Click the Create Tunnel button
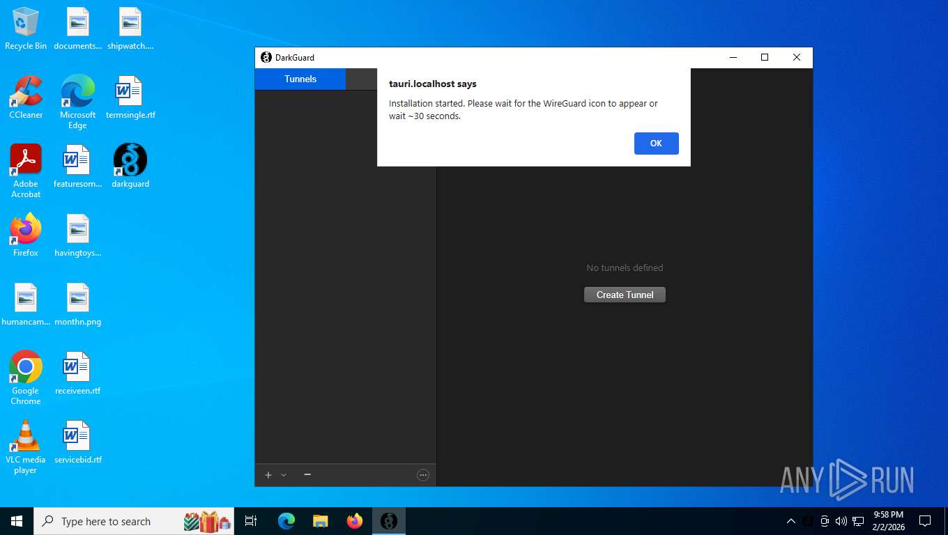Viewport: 948px width, 535px height. (x=625, y=295)
